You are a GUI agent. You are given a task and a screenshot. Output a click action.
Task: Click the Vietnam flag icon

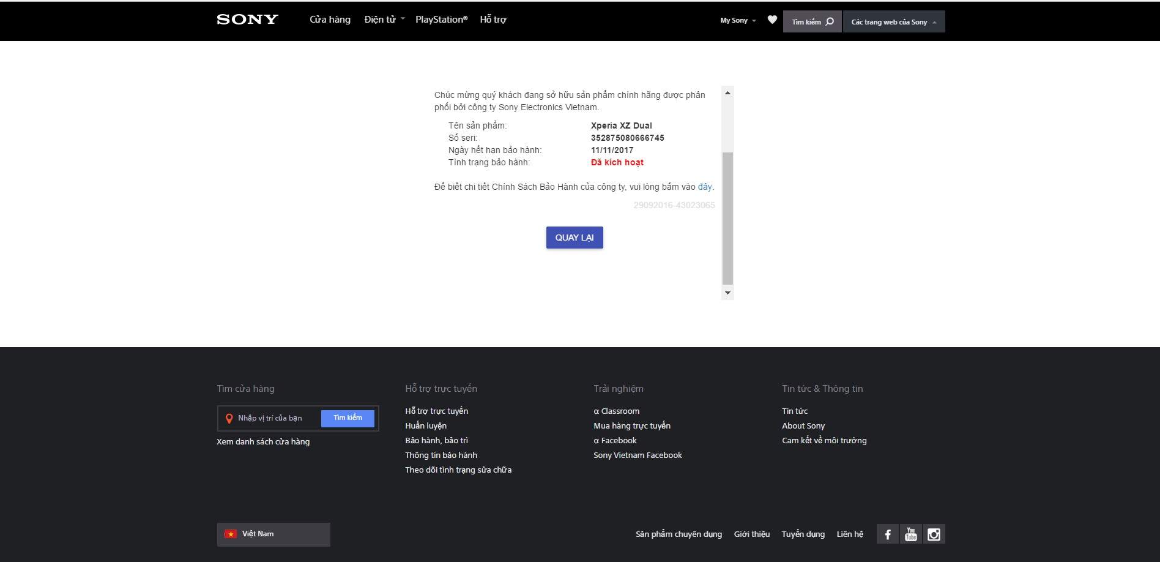click(231, 534)
